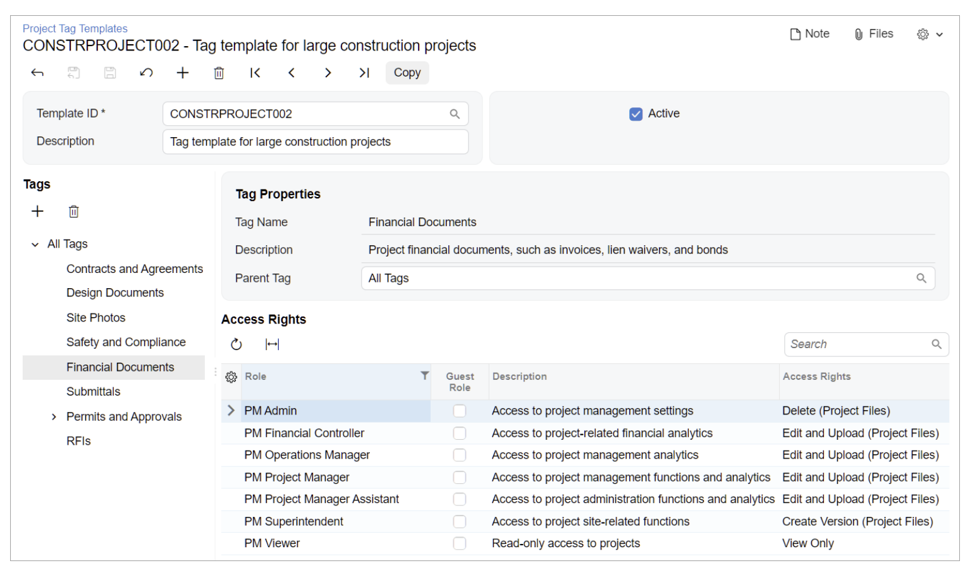Click the Copy button
The width and height of the screenshot is (977, 575).
tap(407, 73)
